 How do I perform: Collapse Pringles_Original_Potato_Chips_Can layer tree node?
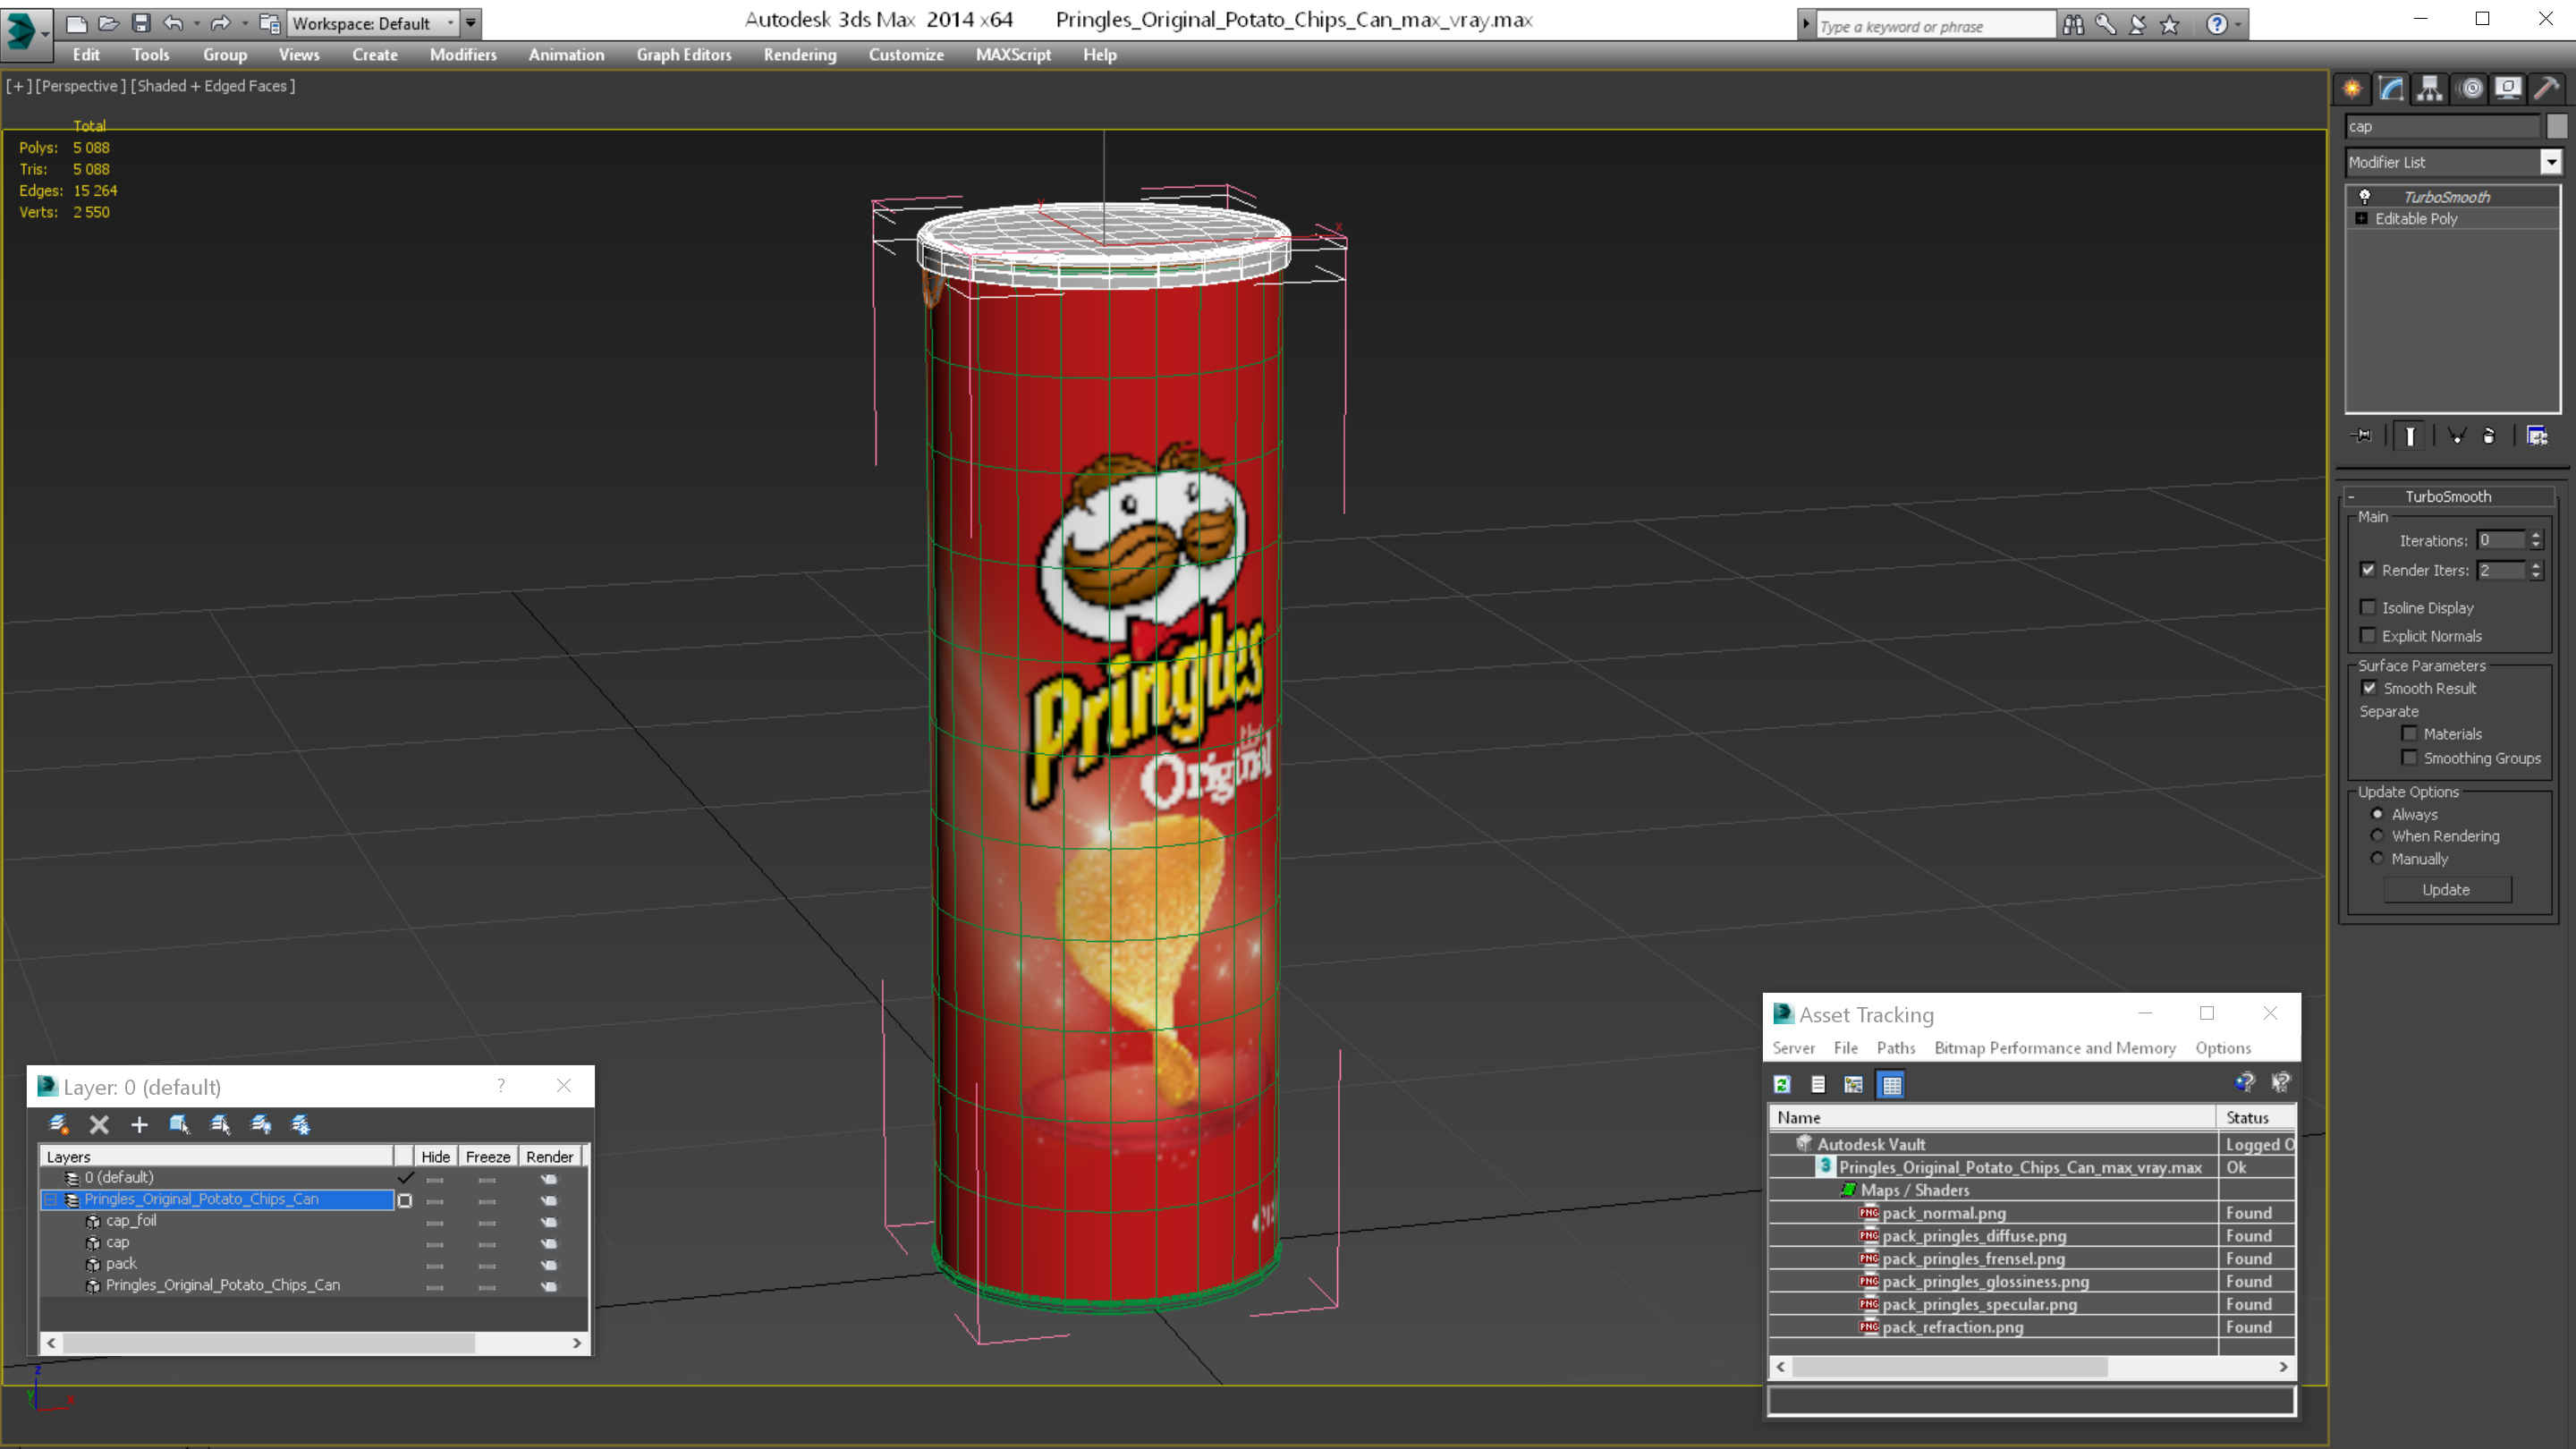(x=50, y=1199)
